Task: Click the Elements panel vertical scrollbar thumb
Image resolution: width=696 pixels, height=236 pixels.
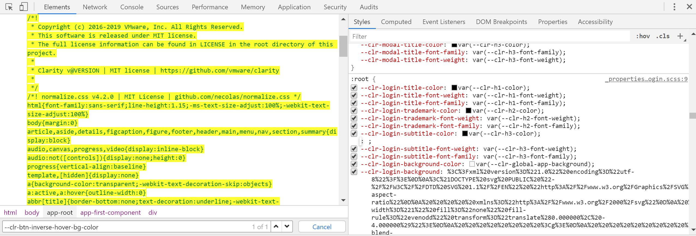Action: click(343, 46)
